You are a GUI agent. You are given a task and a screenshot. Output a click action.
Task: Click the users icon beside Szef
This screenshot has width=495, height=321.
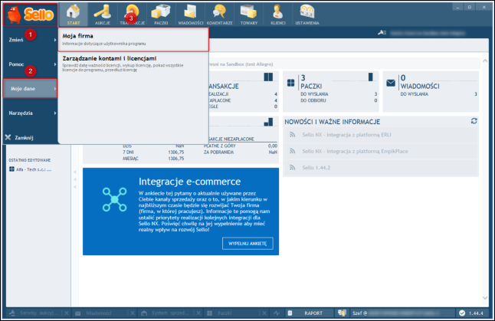[x=342, y=313]
